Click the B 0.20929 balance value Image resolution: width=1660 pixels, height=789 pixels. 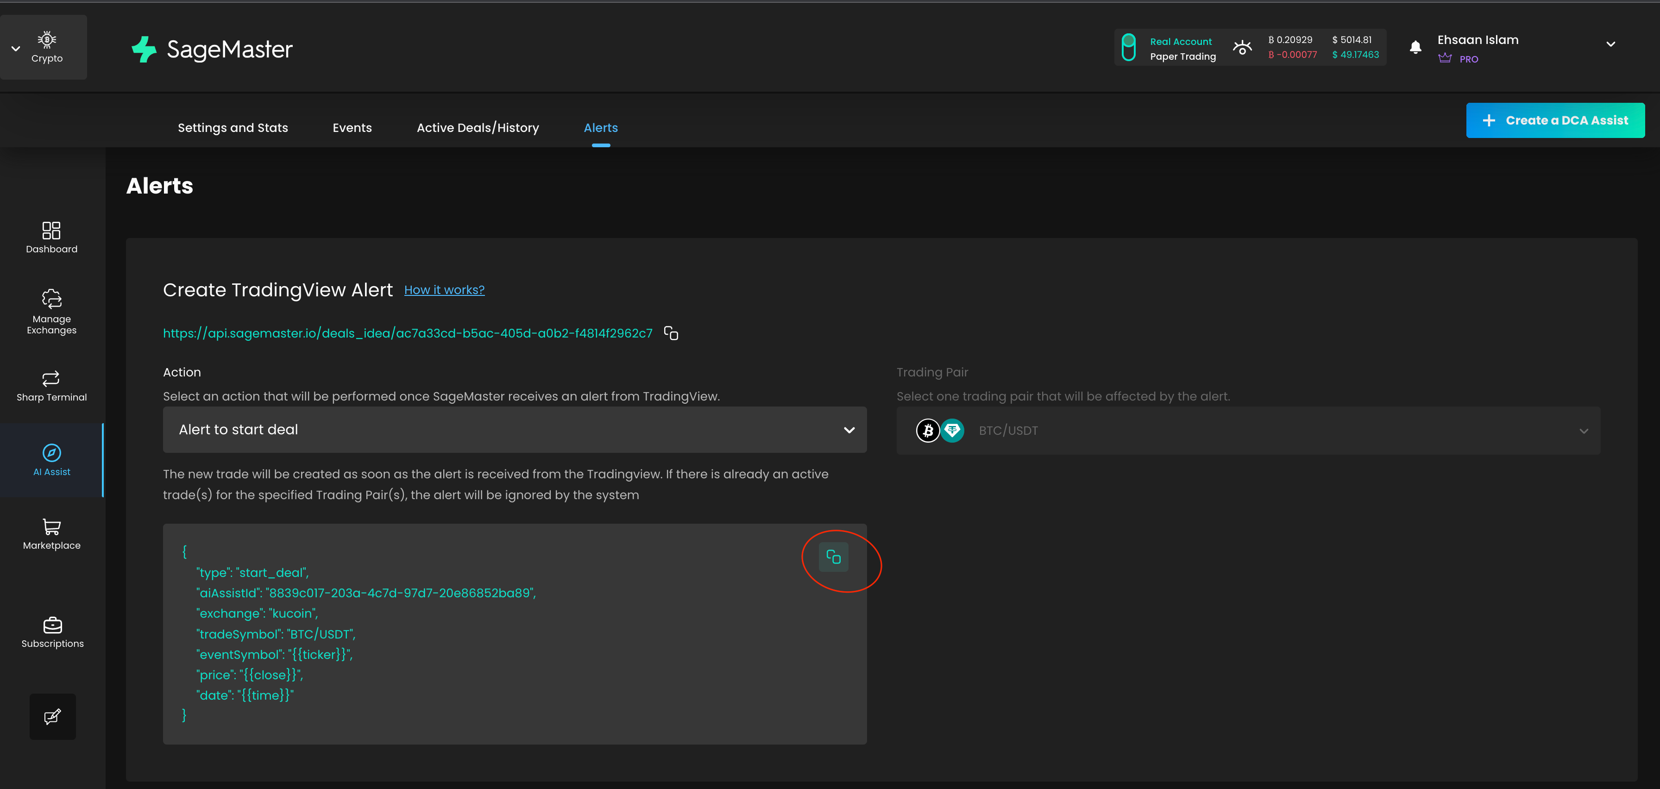1290,40
